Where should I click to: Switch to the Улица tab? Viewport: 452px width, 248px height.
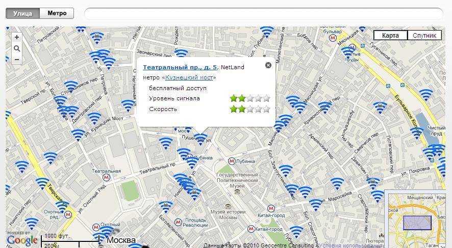23,13
